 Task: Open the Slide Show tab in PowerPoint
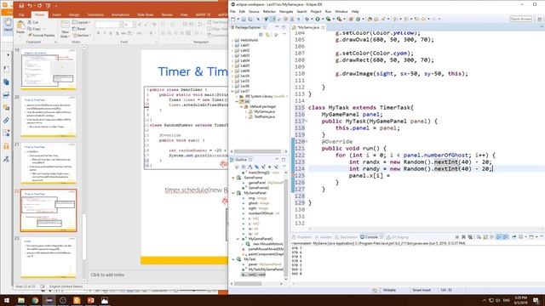click(146, 14)
